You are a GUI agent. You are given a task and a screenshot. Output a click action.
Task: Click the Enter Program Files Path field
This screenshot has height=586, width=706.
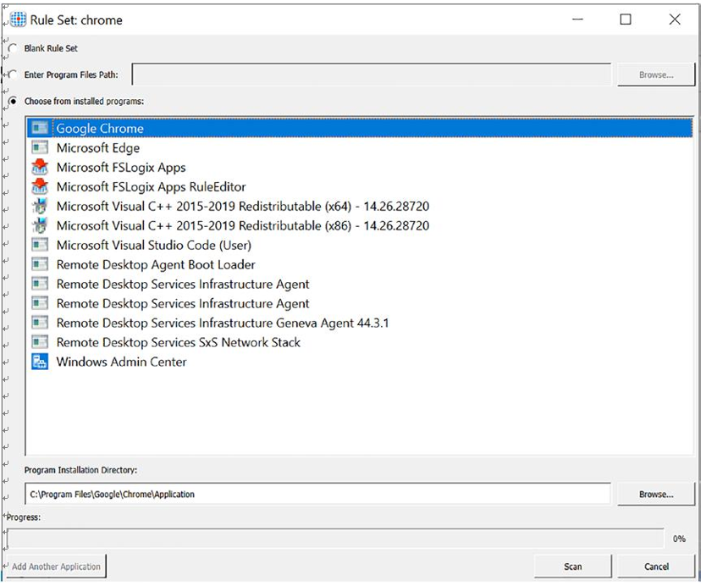(x=372, y=75)
